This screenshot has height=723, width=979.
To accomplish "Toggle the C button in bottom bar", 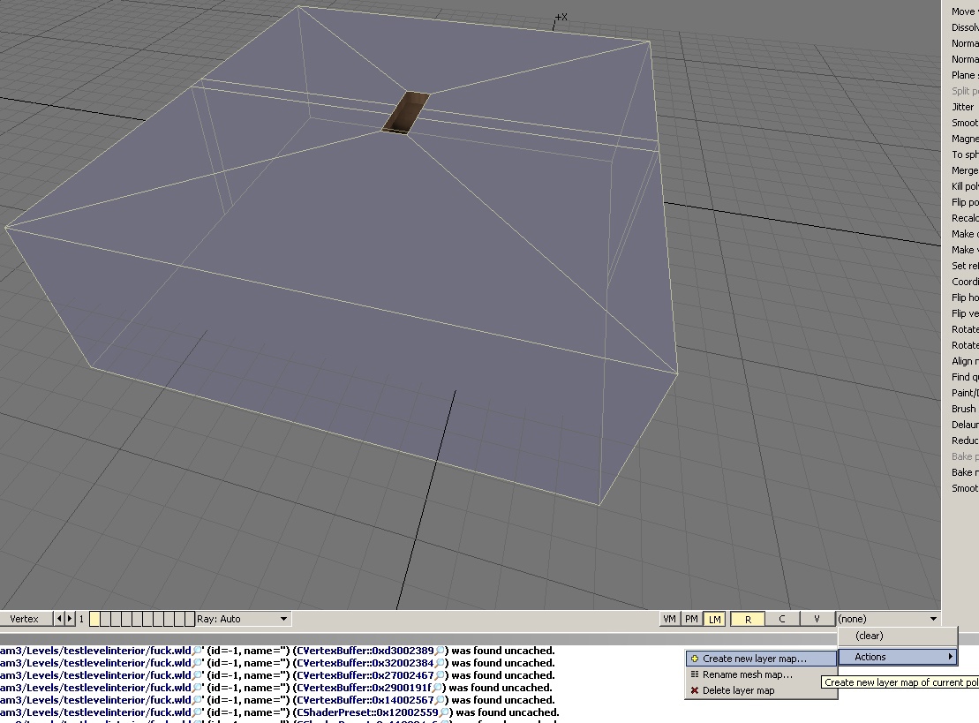I will [782, 619].
